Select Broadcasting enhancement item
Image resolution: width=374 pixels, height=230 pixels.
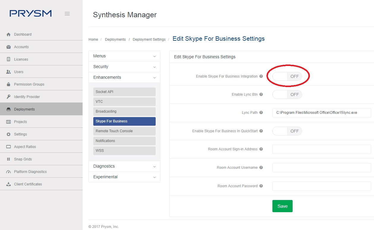point(124,111)
